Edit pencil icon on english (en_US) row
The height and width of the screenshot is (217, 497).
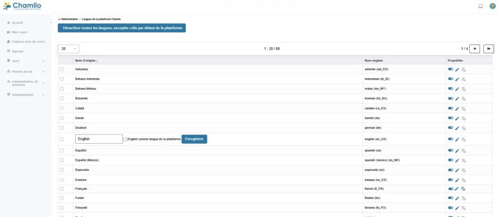[457, 140]
